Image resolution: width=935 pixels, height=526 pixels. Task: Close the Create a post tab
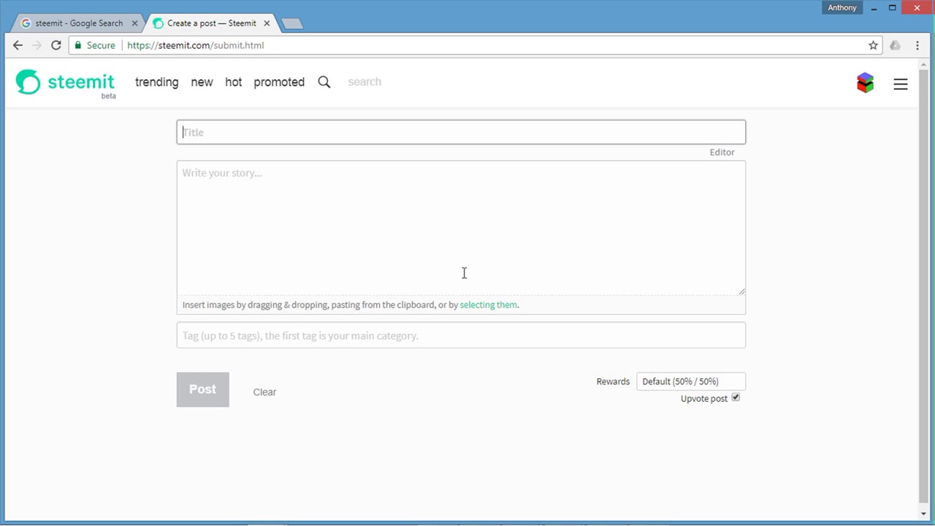(267, 23)
